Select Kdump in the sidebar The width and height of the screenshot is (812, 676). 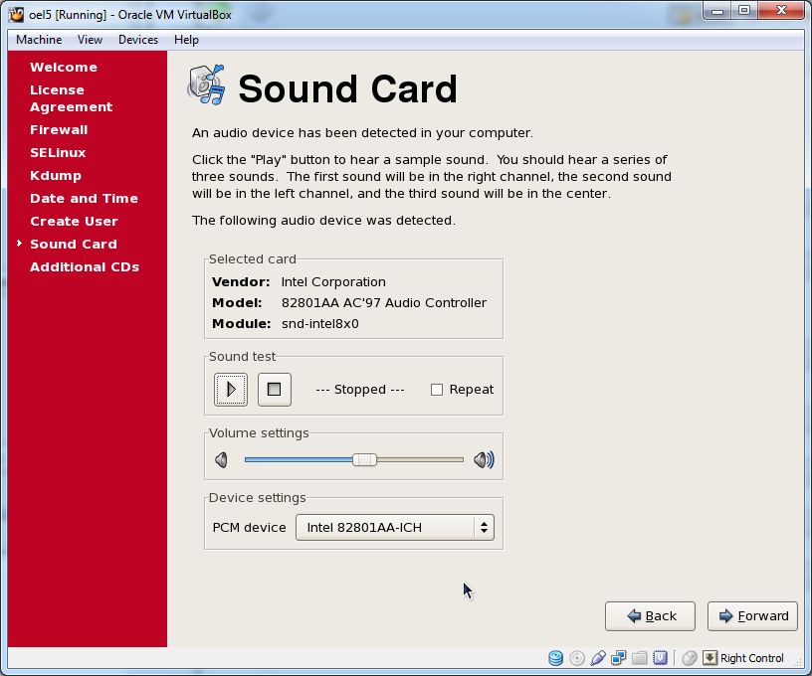pos(56,175)
